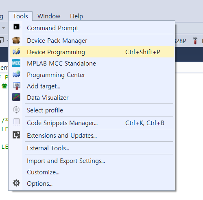Select External Tools... entry
This screenshot has height=200, width=203.
92,148
